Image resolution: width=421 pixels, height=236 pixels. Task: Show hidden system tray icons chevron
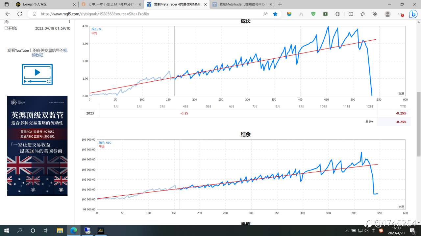click(347, 230)
